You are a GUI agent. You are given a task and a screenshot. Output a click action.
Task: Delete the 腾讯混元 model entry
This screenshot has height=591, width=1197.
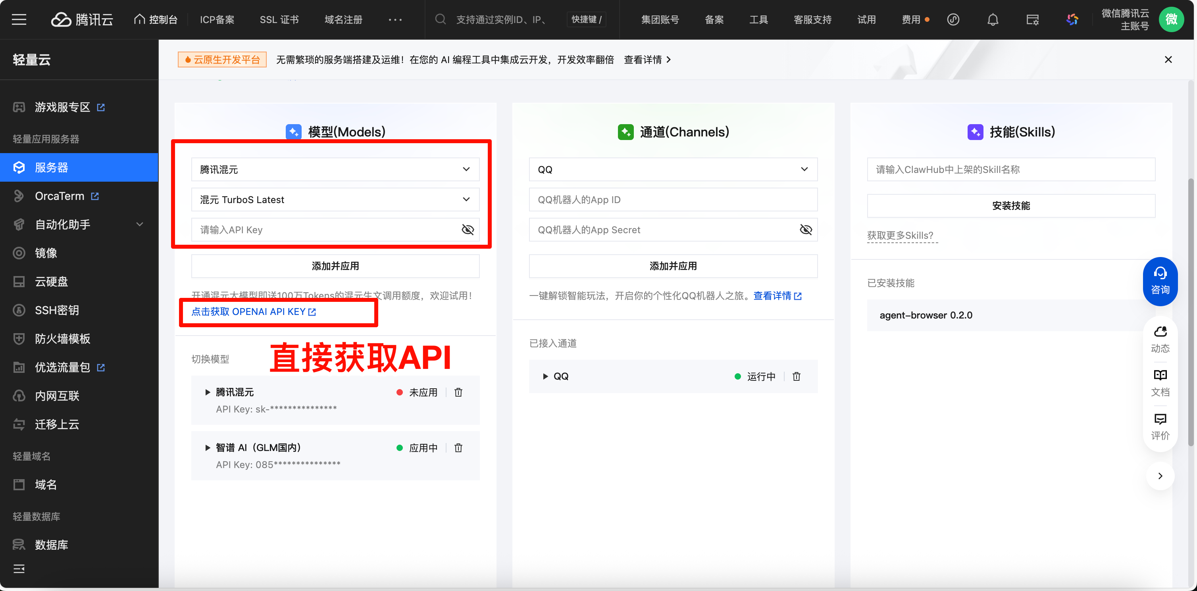458,392
